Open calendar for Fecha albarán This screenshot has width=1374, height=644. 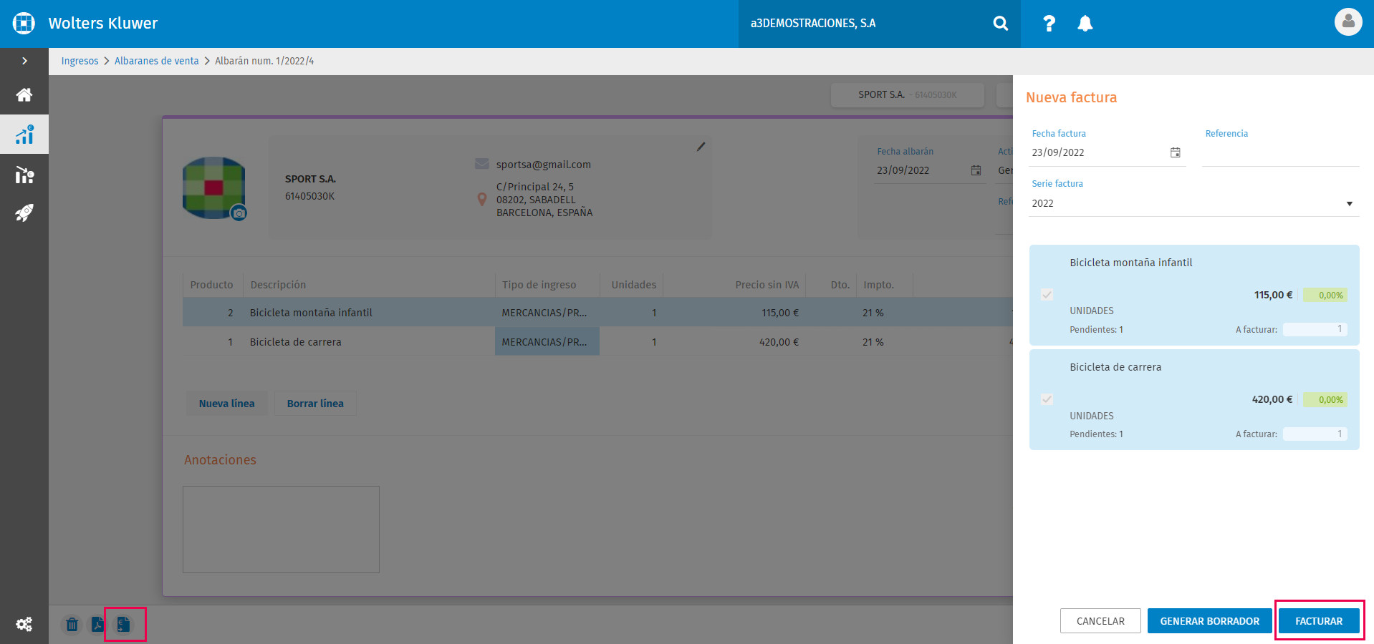(x=976, y=170)
